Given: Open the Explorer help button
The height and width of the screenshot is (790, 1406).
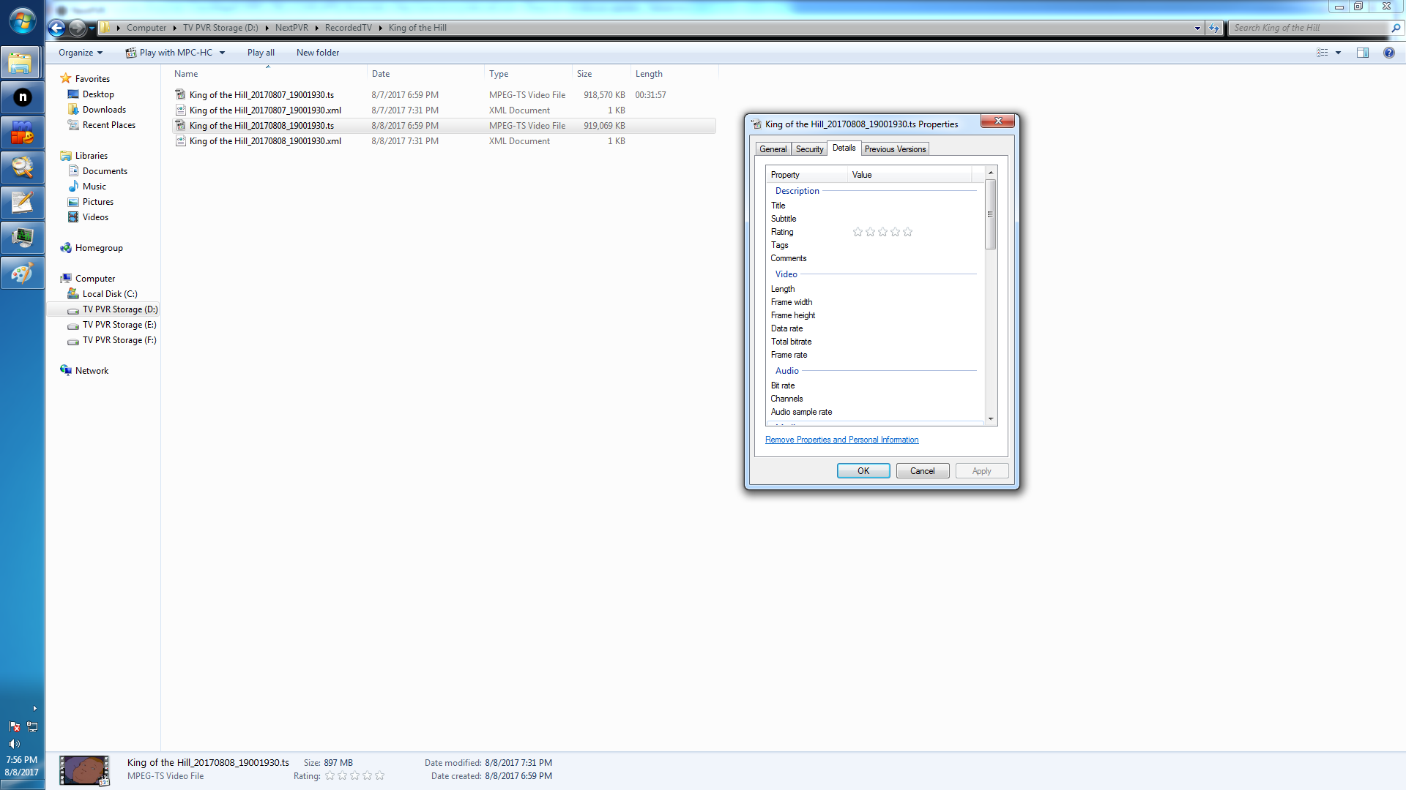Looking at the screenshot, I should [1388, 53].
